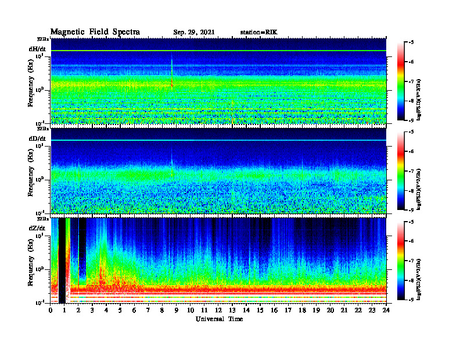Click hour 20 on Universal Time axis

[x=330, y=311]
